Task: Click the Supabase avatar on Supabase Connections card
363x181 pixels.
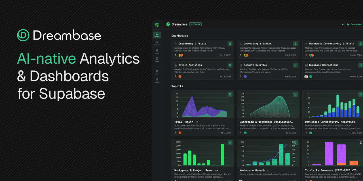Action: tap(311, 77)
